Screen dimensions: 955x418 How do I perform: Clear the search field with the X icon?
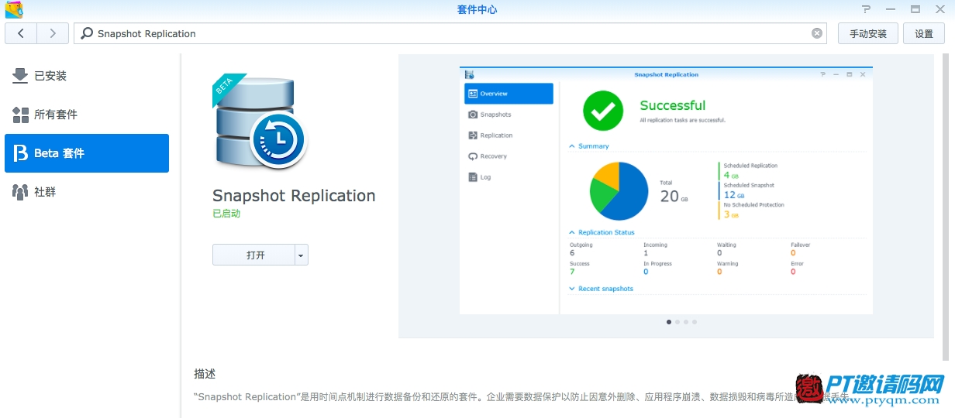[x=817, y=33]
